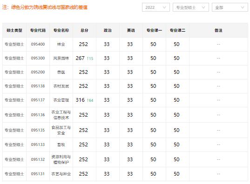Image resolution: width=250 pixels, height=184 pixels.
Task: Open the 专业型硕士 degree type dropdown
Action: coord(191,7)
